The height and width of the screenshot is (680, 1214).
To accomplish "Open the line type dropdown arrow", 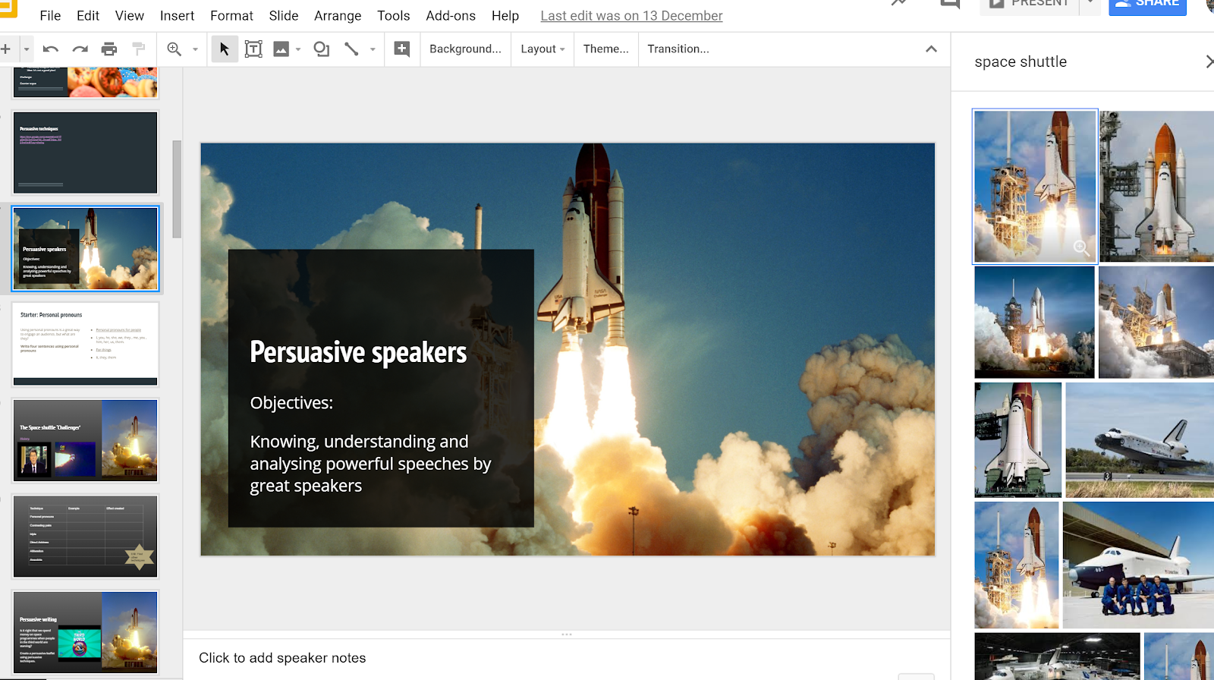I will pos(373,49).
